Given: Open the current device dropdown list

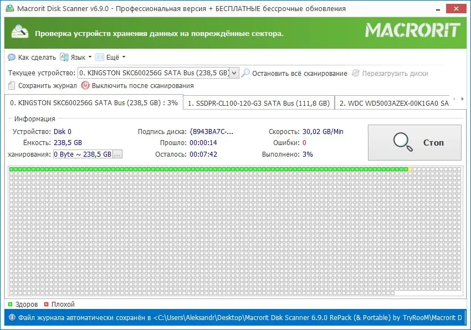Looking at the screenshot, I should tap(234, 73).
